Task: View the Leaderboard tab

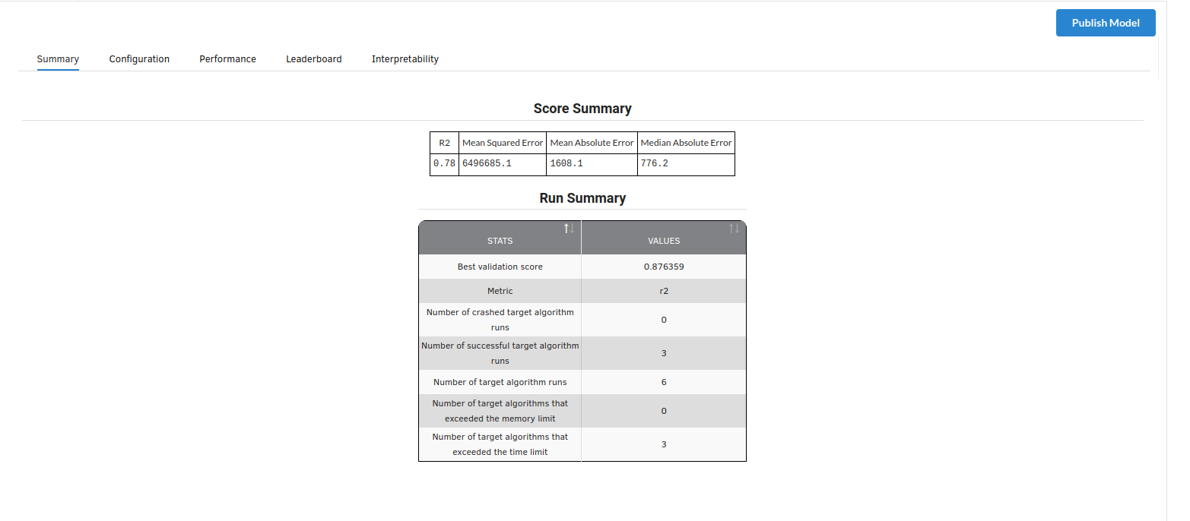Action: (x=313, y=59)
